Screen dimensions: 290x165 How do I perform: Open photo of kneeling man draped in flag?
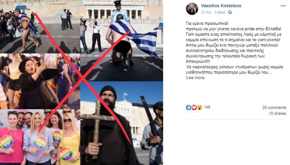coord(122,41)
